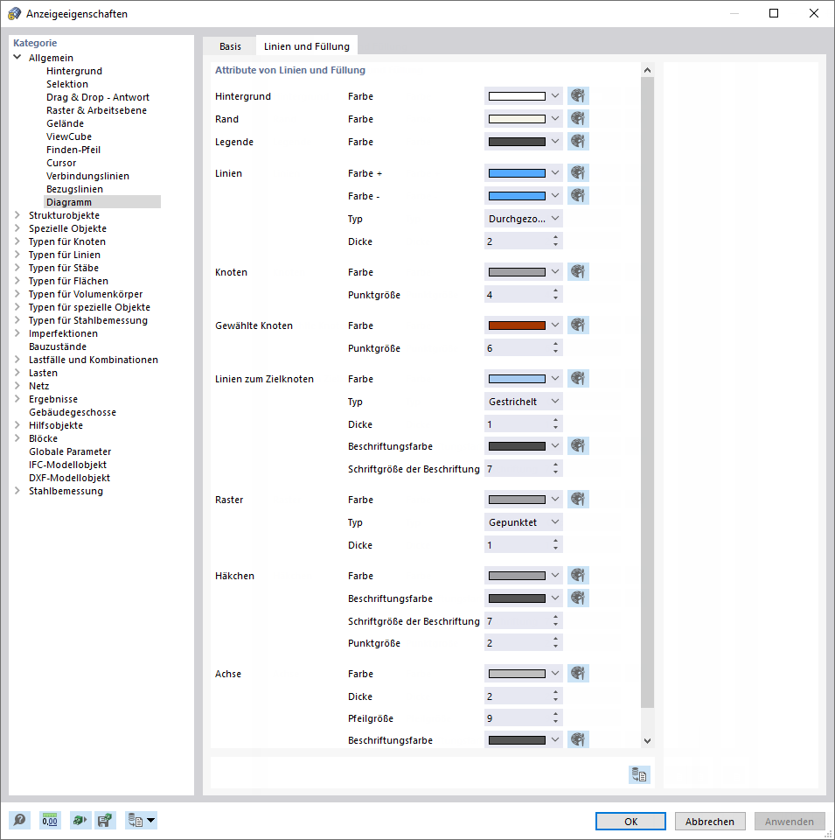Open color palette for Raster Farbe

pyautogui.click(x=578, y=500)
